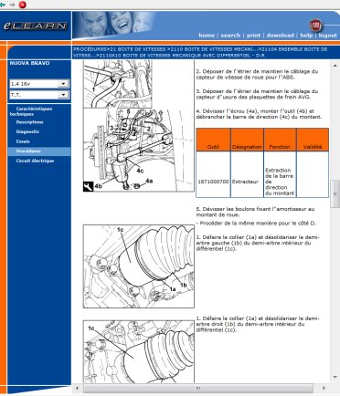The image size is (340, 396).
Task: Click the home link
Action: pyautogui.click(x=207, y=36)
